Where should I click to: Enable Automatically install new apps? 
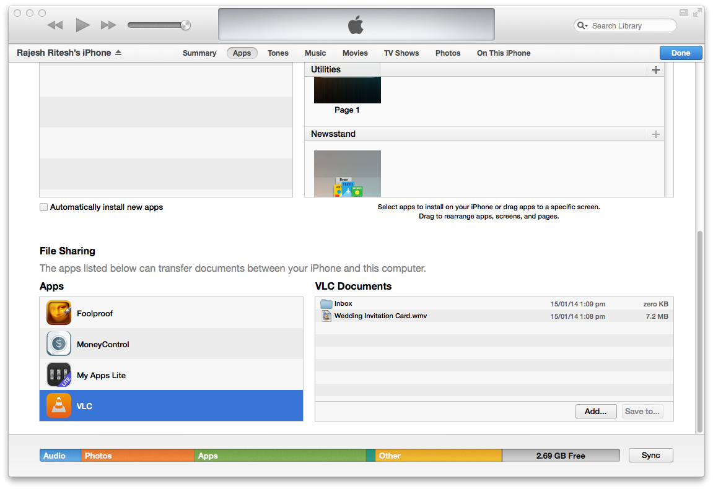click(43, 207)
